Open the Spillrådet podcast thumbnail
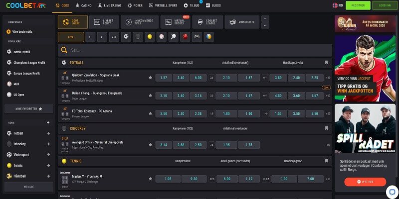This screenshot has height=199, width=399. [365, 128]
